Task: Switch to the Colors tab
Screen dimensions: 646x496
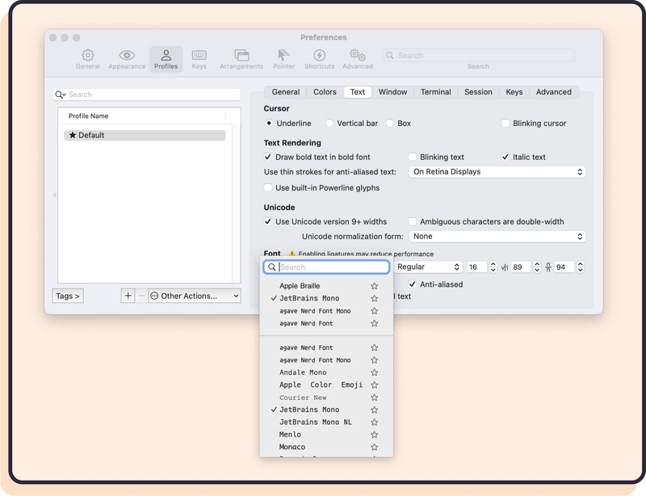Action: point(325,92)
